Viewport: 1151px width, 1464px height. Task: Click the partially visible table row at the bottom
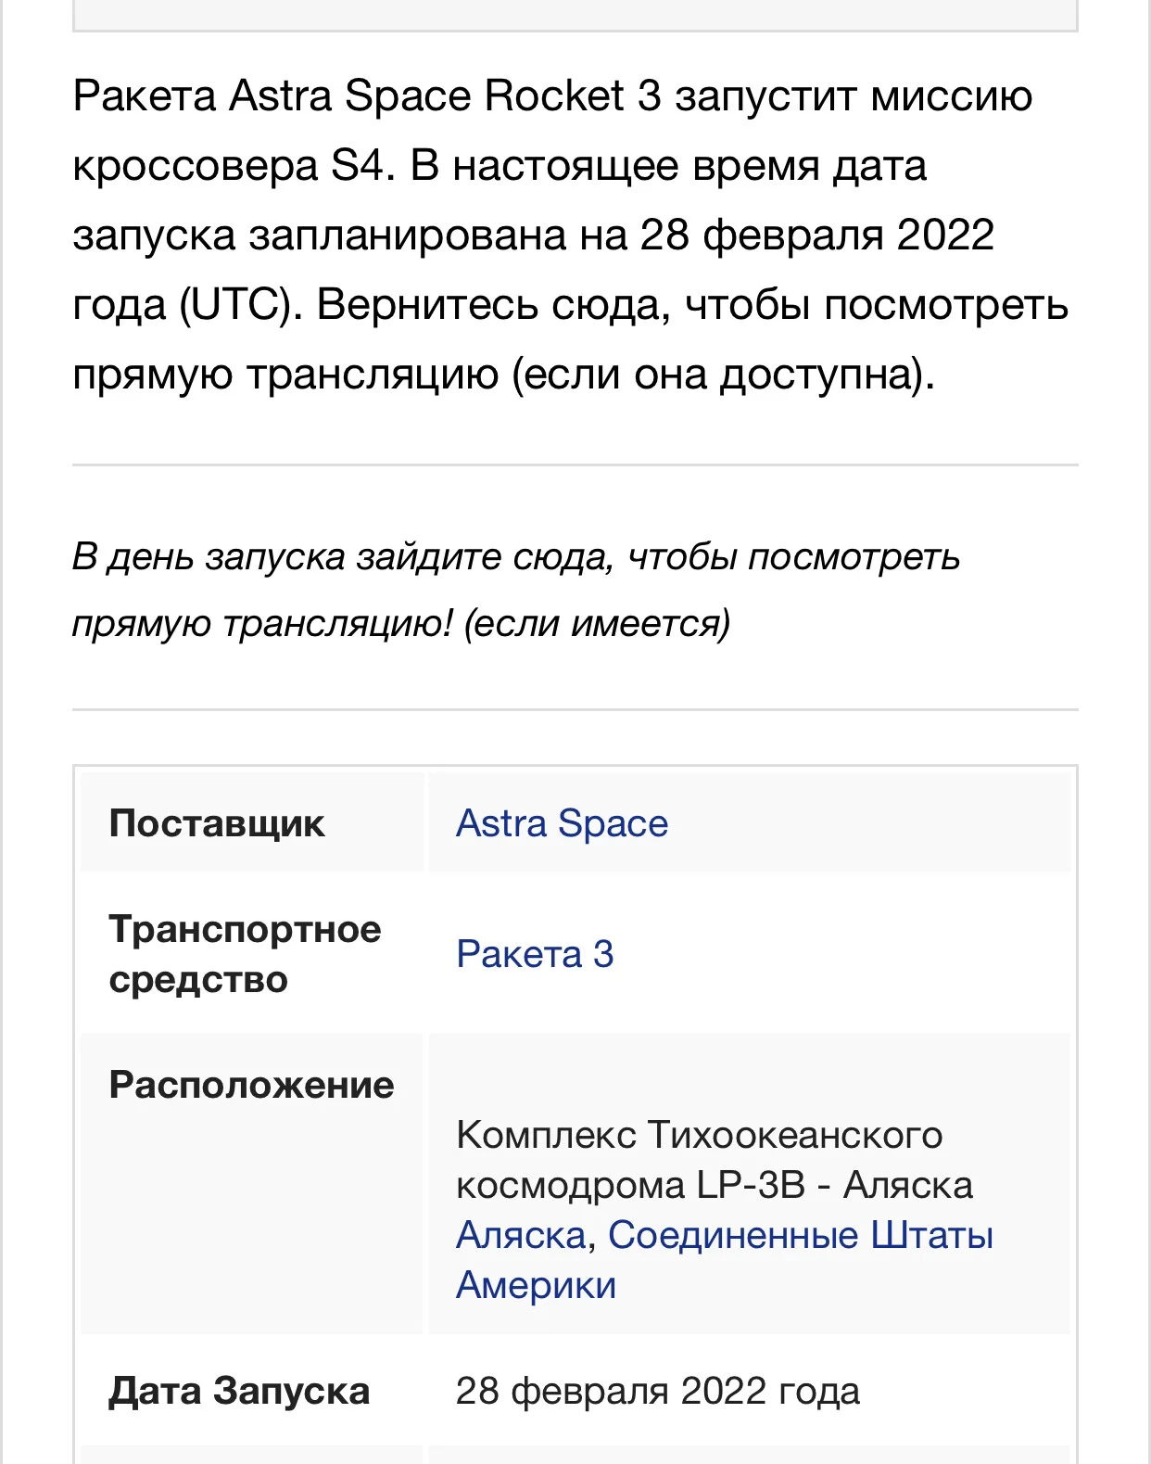click(x=575, y=1455)
